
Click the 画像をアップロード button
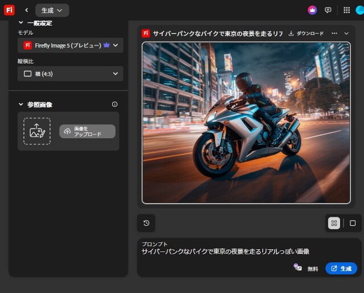click(87, 131)
